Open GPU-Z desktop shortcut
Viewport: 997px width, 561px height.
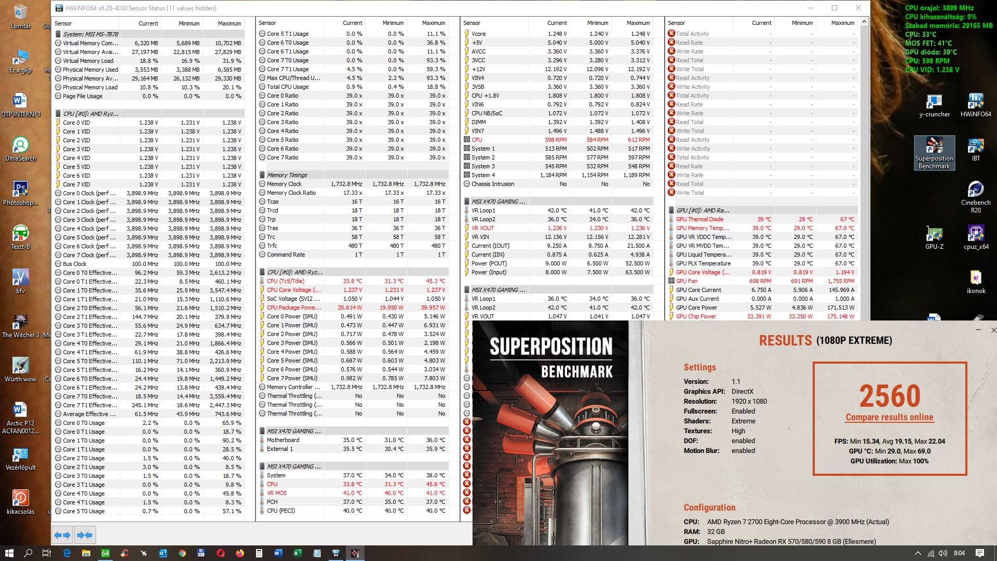click(x=934, y=238)
